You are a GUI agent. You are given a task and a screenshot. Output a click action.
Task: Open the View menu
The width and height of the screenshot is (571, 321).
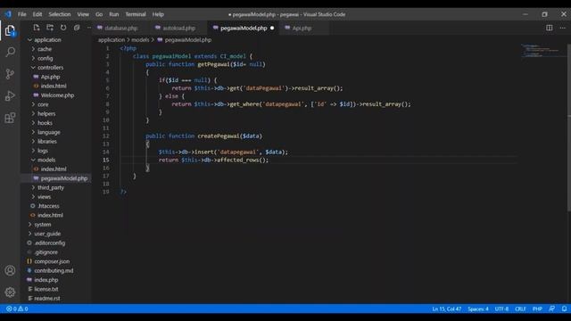(x=83, y=14)
